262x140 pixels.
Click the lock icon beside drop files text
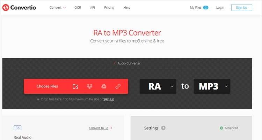click(38, 99)
